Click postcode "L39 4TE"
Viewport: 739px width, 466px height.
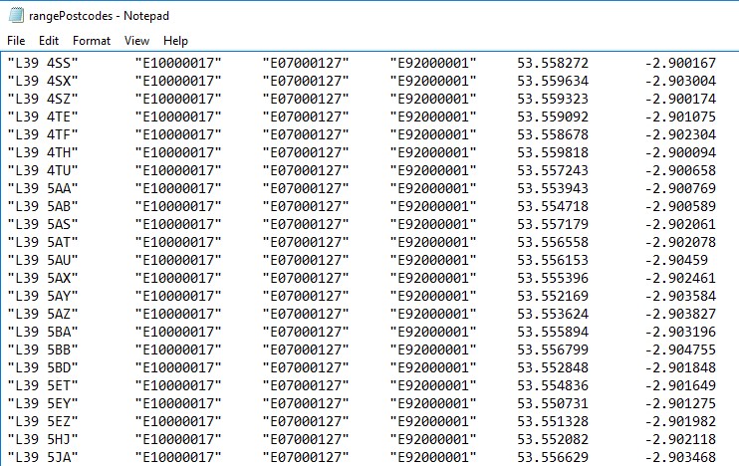click(43, 116)
